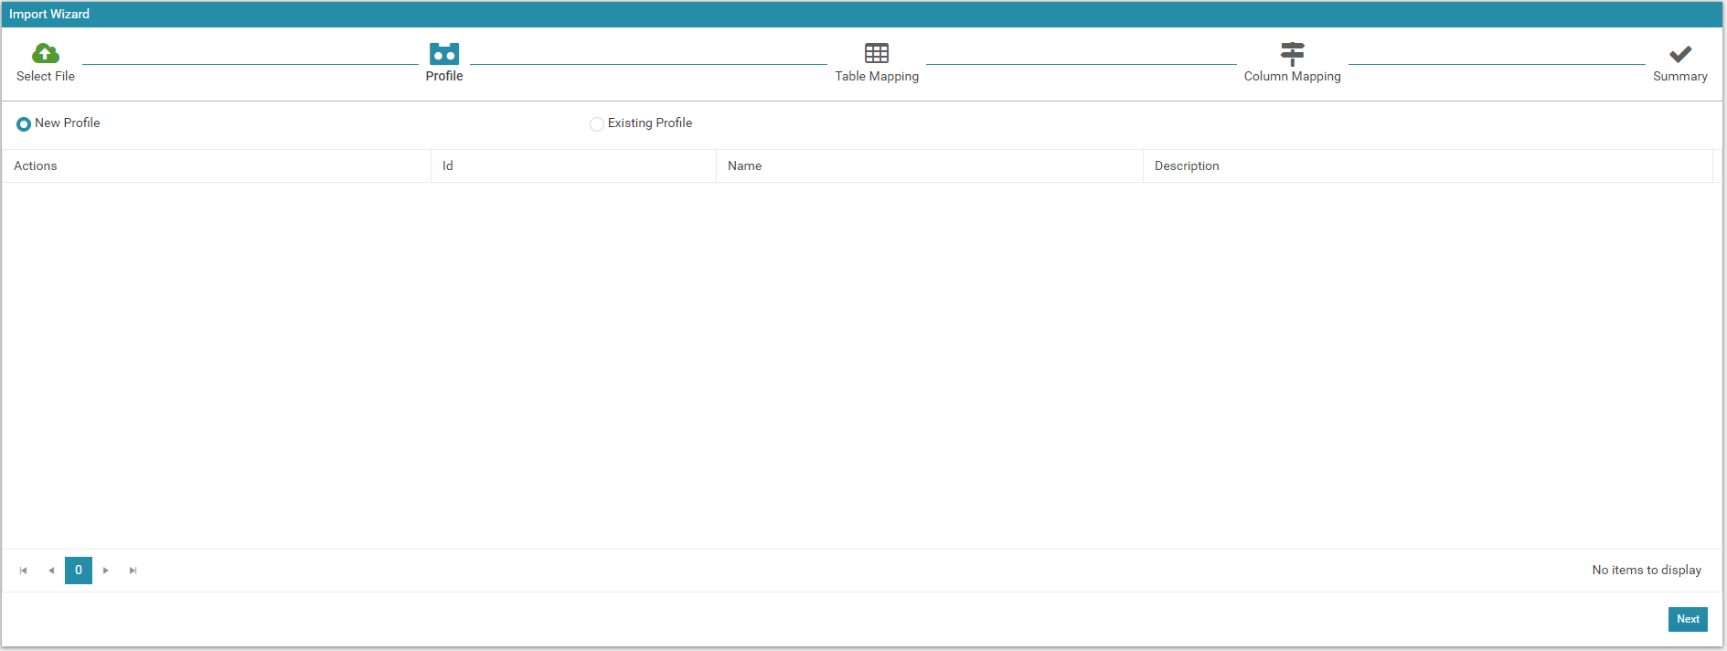
Task: Click the Table Mapping grid icon
Action: (877, 53)
